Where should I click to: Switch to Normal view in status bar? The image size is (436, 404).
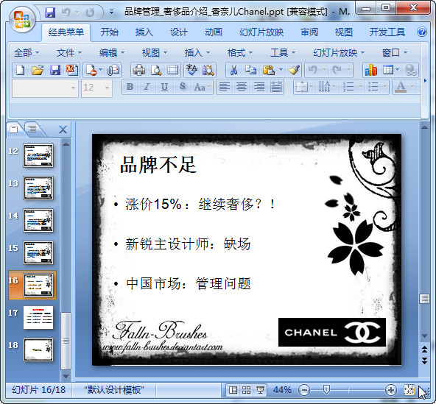click(233, 390)
